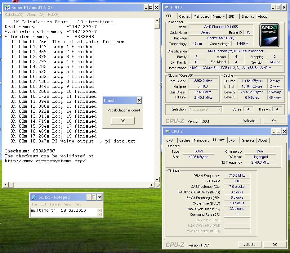Switch to About tab in upper CPU-Z window
The image size is (290, 253).
(x=262, y=16)
